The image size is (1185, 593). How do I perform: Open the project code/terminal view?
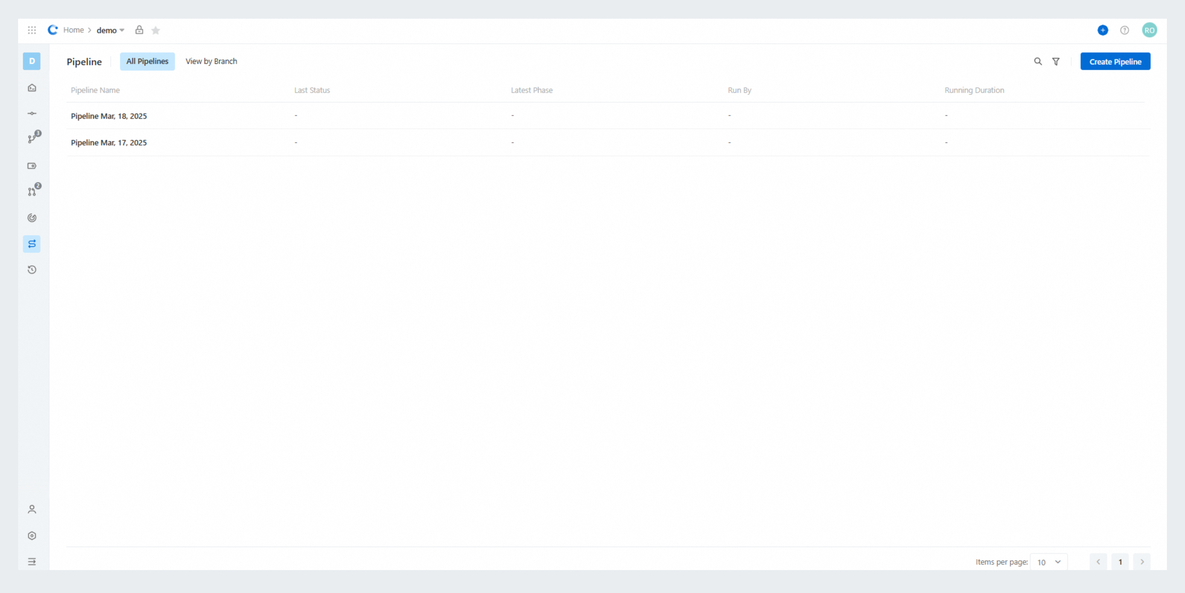[32, 87]
